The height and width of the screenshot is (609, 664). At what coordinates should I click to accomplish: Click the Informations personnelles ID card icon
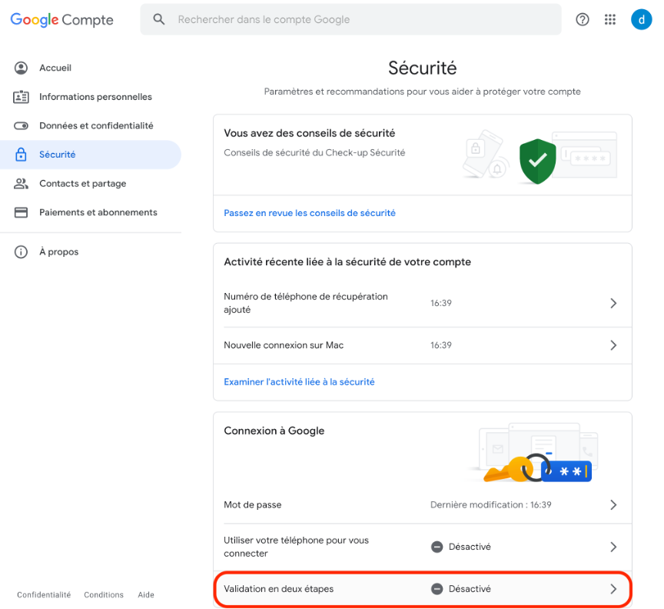point(21,97)
